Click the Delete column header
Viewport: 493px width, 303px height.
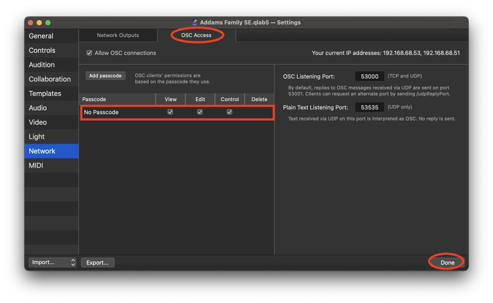(x=259, y=99)
